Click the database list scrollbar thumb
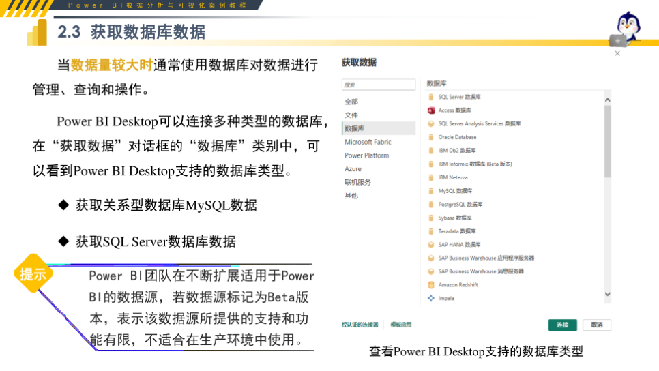The width and height of the screenshot is (659, 371). pos(607,141)
